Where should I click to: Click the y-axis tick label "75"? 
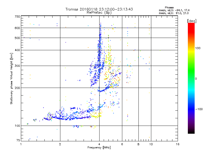[x=18, y=140]
